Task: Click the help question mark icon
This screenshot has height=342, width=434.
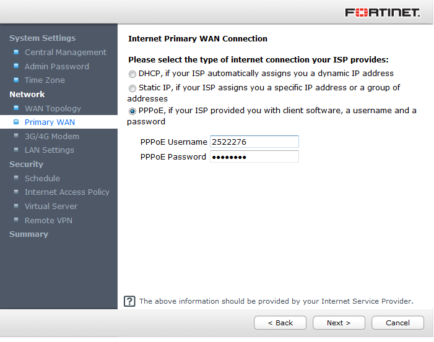Action: 129,301
